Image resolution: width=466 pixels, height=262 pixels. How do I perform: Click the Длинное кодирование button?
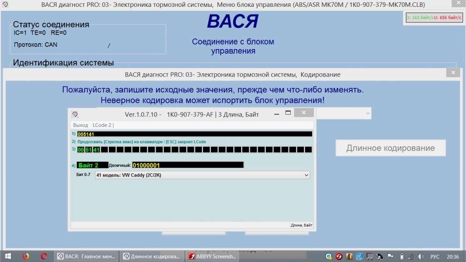point(390,148)
